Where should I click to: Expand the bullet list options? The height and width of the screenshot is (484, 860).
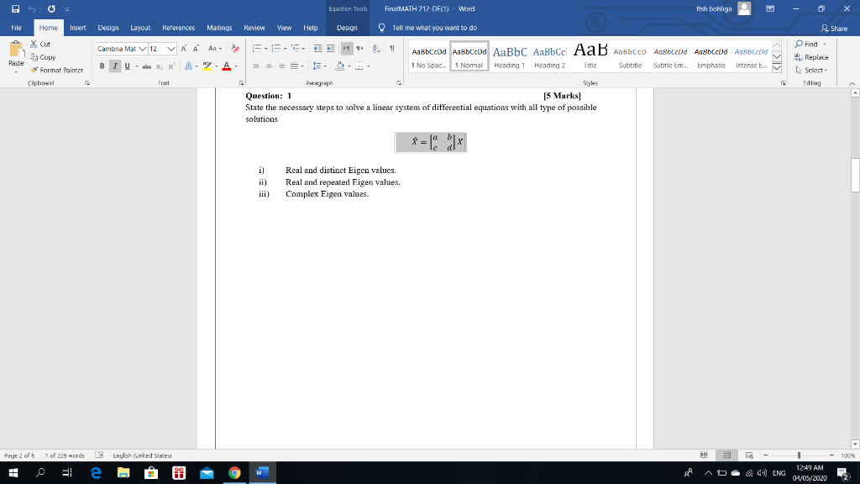(x=266, y=48)
